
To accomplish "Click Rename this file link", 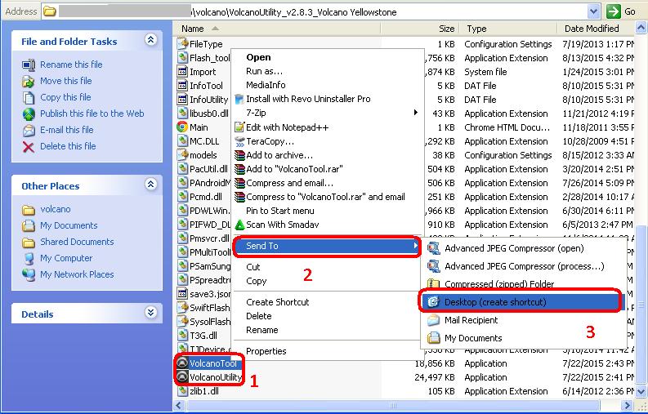I will 71,65.
